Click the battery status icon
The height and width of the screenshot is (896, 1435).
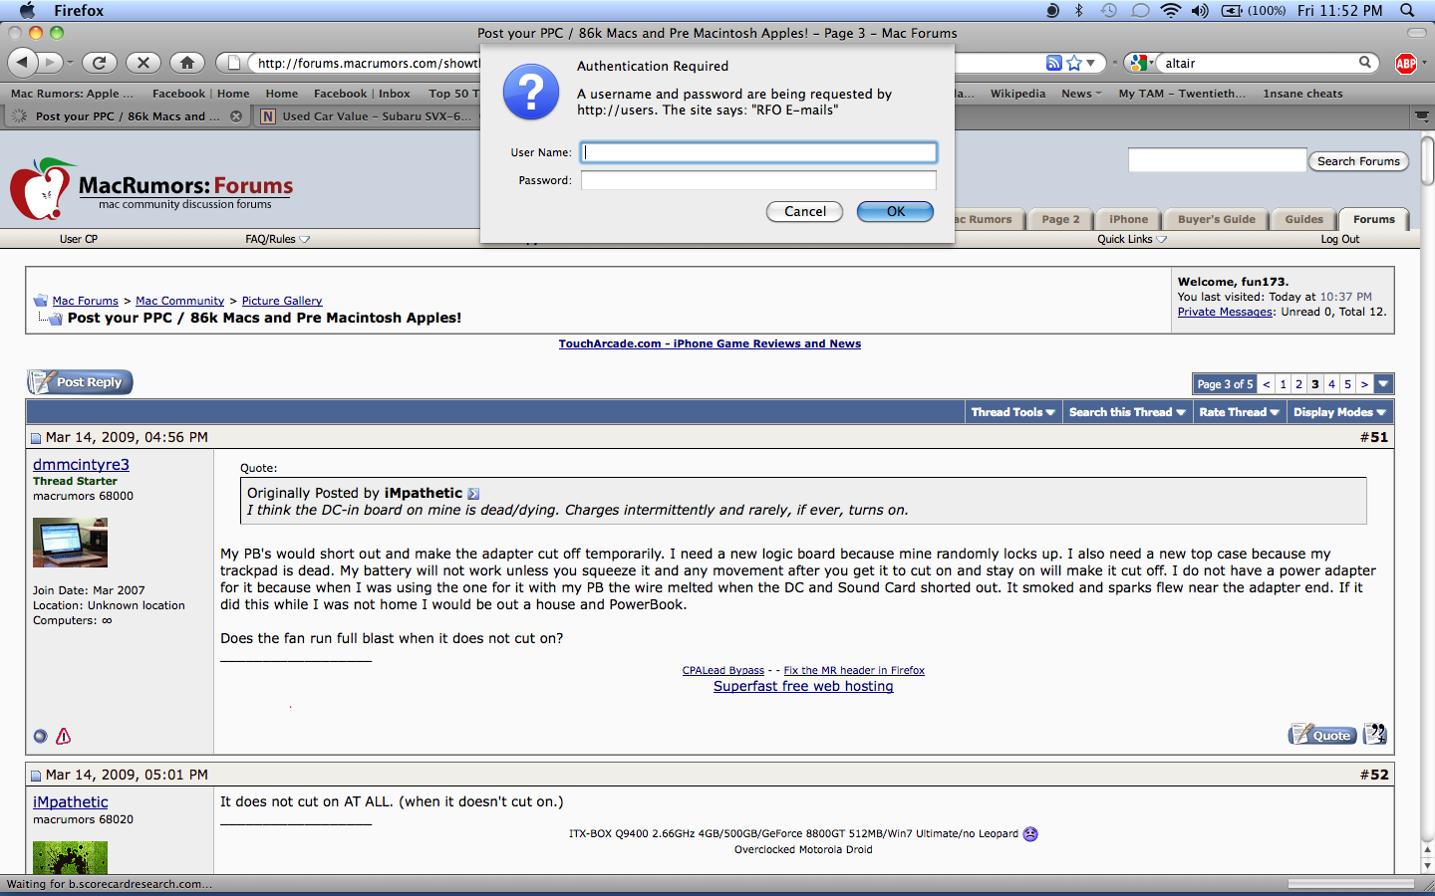click(x=1232, y=10)
